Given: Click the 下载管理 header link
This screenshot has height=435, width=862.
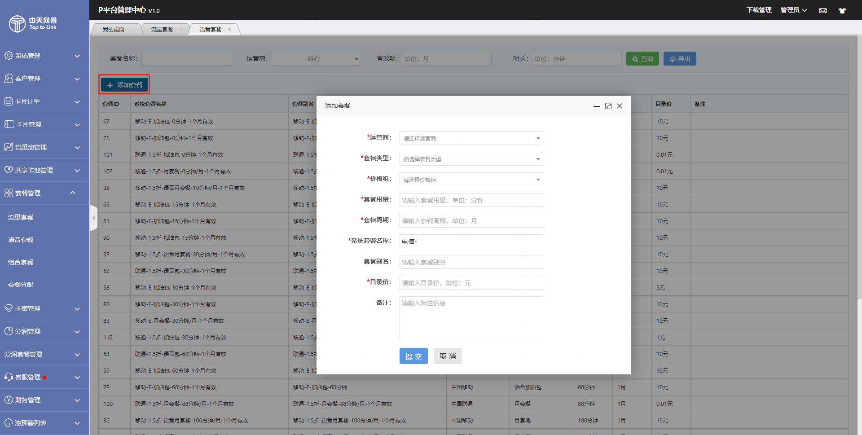Looking at the screenshot, I should (759, 10).
